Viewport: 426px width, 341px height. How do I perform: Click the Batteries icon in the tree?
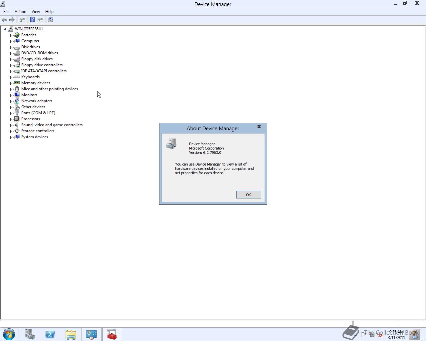click(x=17, y=35)
